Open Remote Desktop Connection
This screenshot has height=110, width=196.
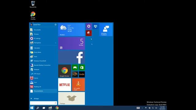coord(43,65)
